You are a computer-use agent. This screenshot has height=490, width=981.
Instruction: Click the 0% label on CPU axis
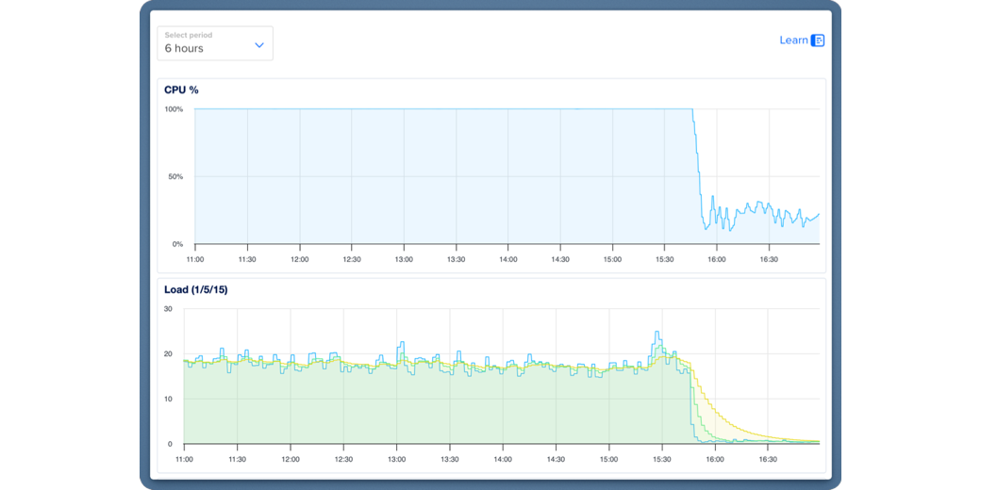[x=177, y=244]
